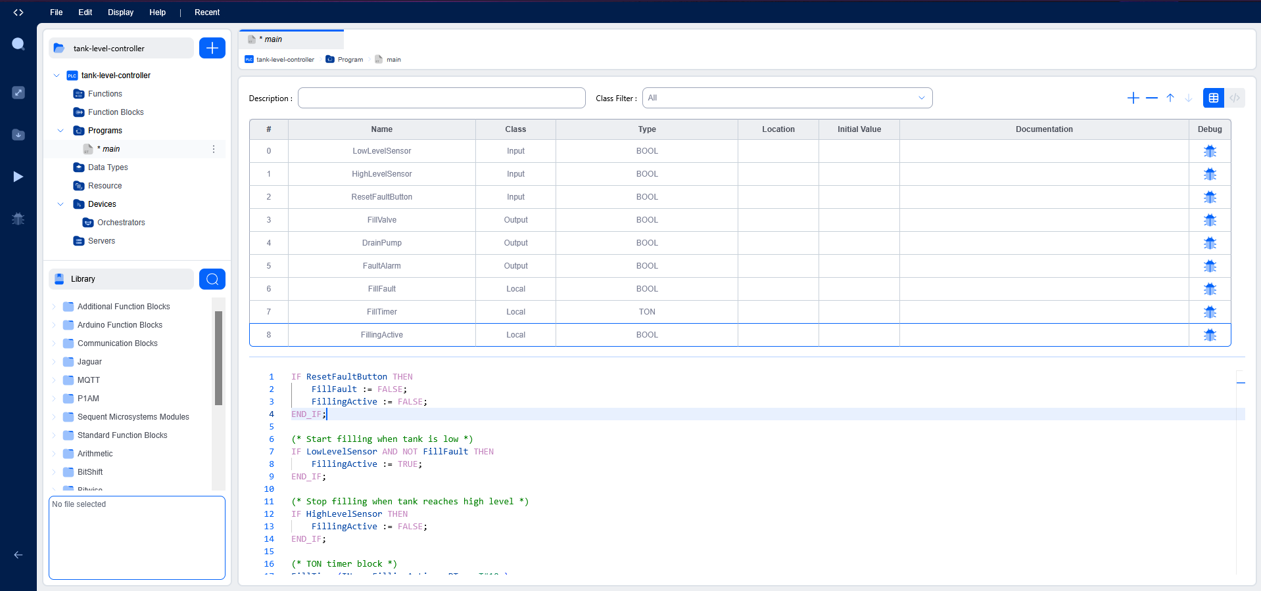Click the play (run) icon in the left sidebar
This screenshot has height=591, width=1261.
(x=18, y=177)
